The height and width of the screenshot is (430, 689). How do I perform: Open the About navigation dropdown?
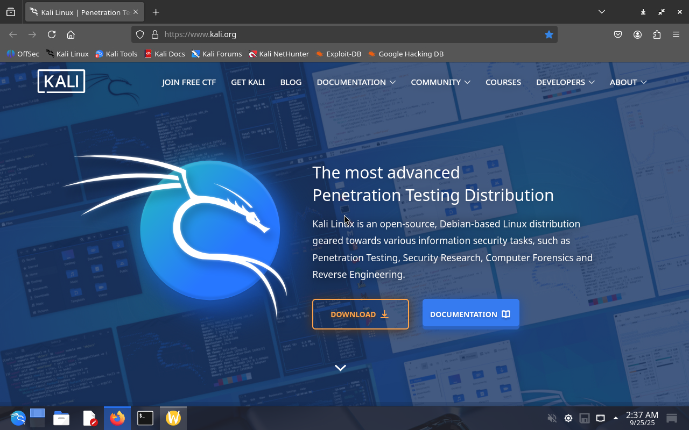click(628, 82)
